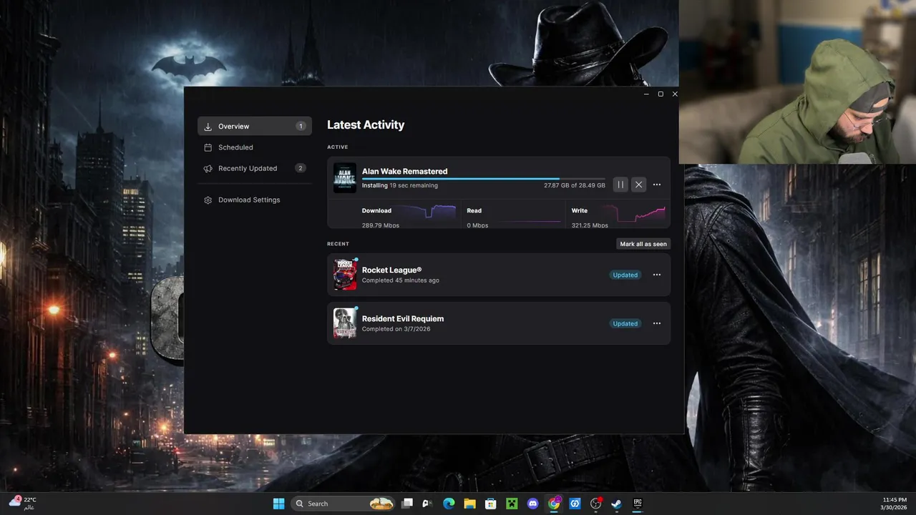Click 'Completed 45 minutes ago' text

[401, 280]
